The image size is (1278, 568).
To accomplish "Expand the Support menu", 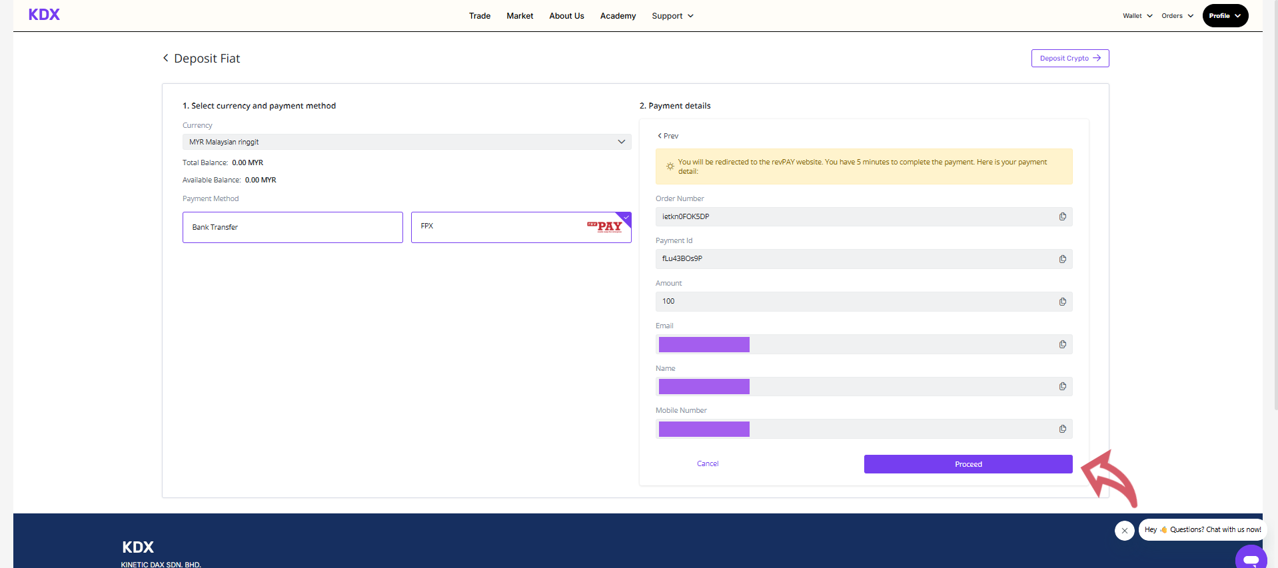I will 672,16.
